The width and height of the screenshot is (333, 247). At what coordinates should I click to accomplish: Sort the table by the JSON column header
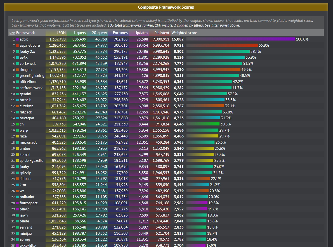click(61, 33)
